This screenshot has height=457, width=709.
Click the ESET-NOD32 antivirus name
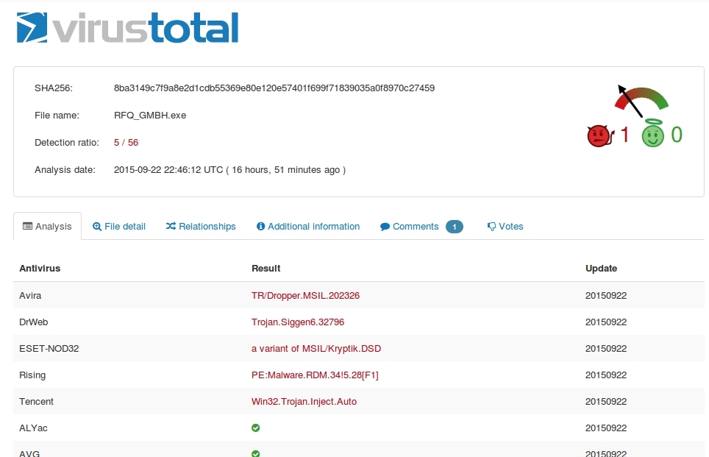49,348
